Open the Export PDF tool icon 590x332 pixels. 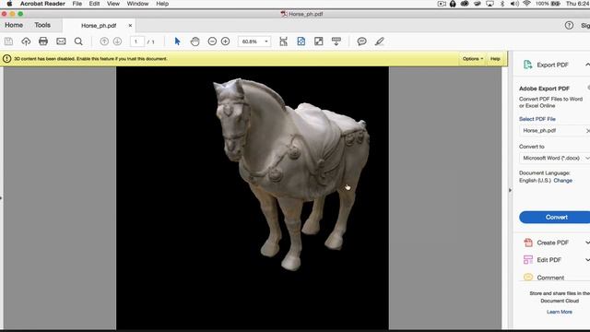coord(527,65)
